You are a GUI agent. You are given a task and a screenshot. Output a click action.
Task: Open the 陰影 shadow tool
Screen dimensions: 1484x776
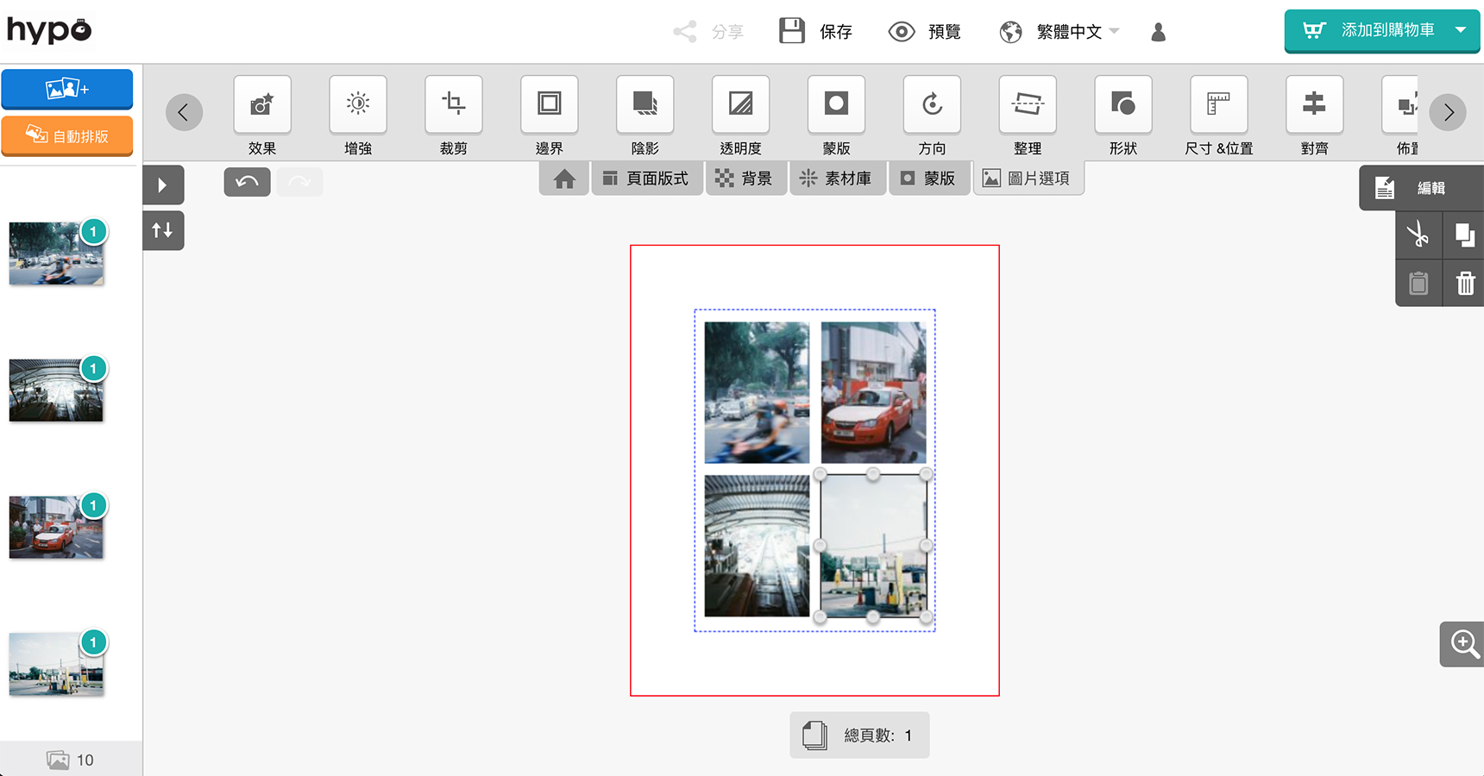645,105
